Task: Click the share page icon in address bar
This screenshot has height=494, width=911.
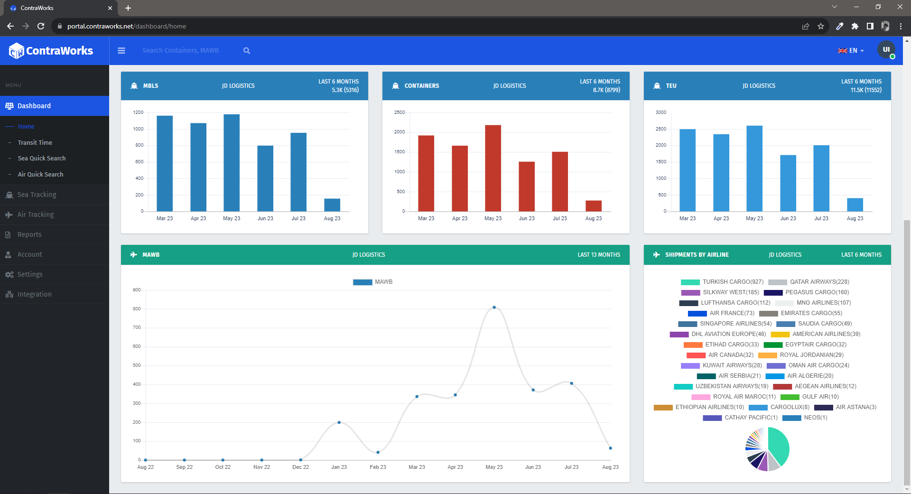Action: (806, 26)
